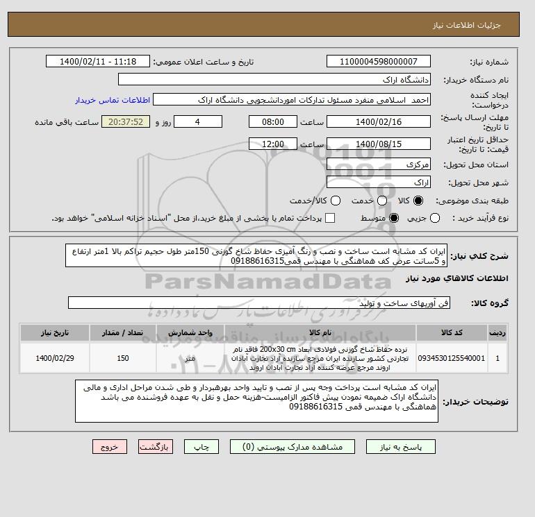Select the متوسط purchase type radio
This screenshot has height=517, width=535.
[394, 218]
